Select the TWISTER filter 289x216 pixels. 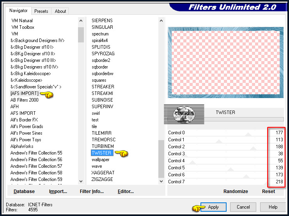pos(101,153)
